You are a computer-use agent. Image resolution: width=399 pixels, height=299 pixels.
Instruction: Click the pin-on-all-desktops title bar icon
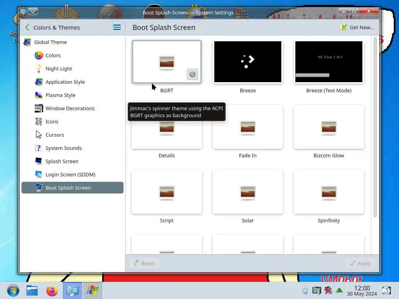tap(33, 11)
